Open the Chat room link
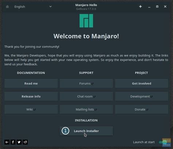173x149 pixels. point(86,97)
